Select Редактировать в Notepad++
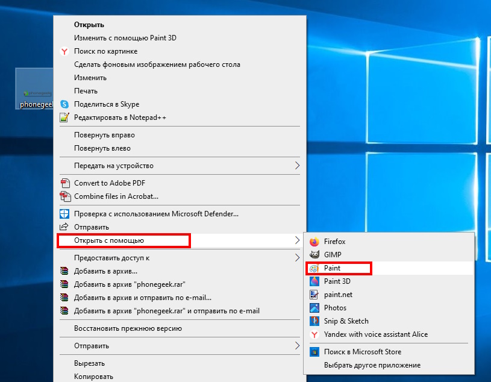The image size is (491, 382). click(x=120, y=117)
